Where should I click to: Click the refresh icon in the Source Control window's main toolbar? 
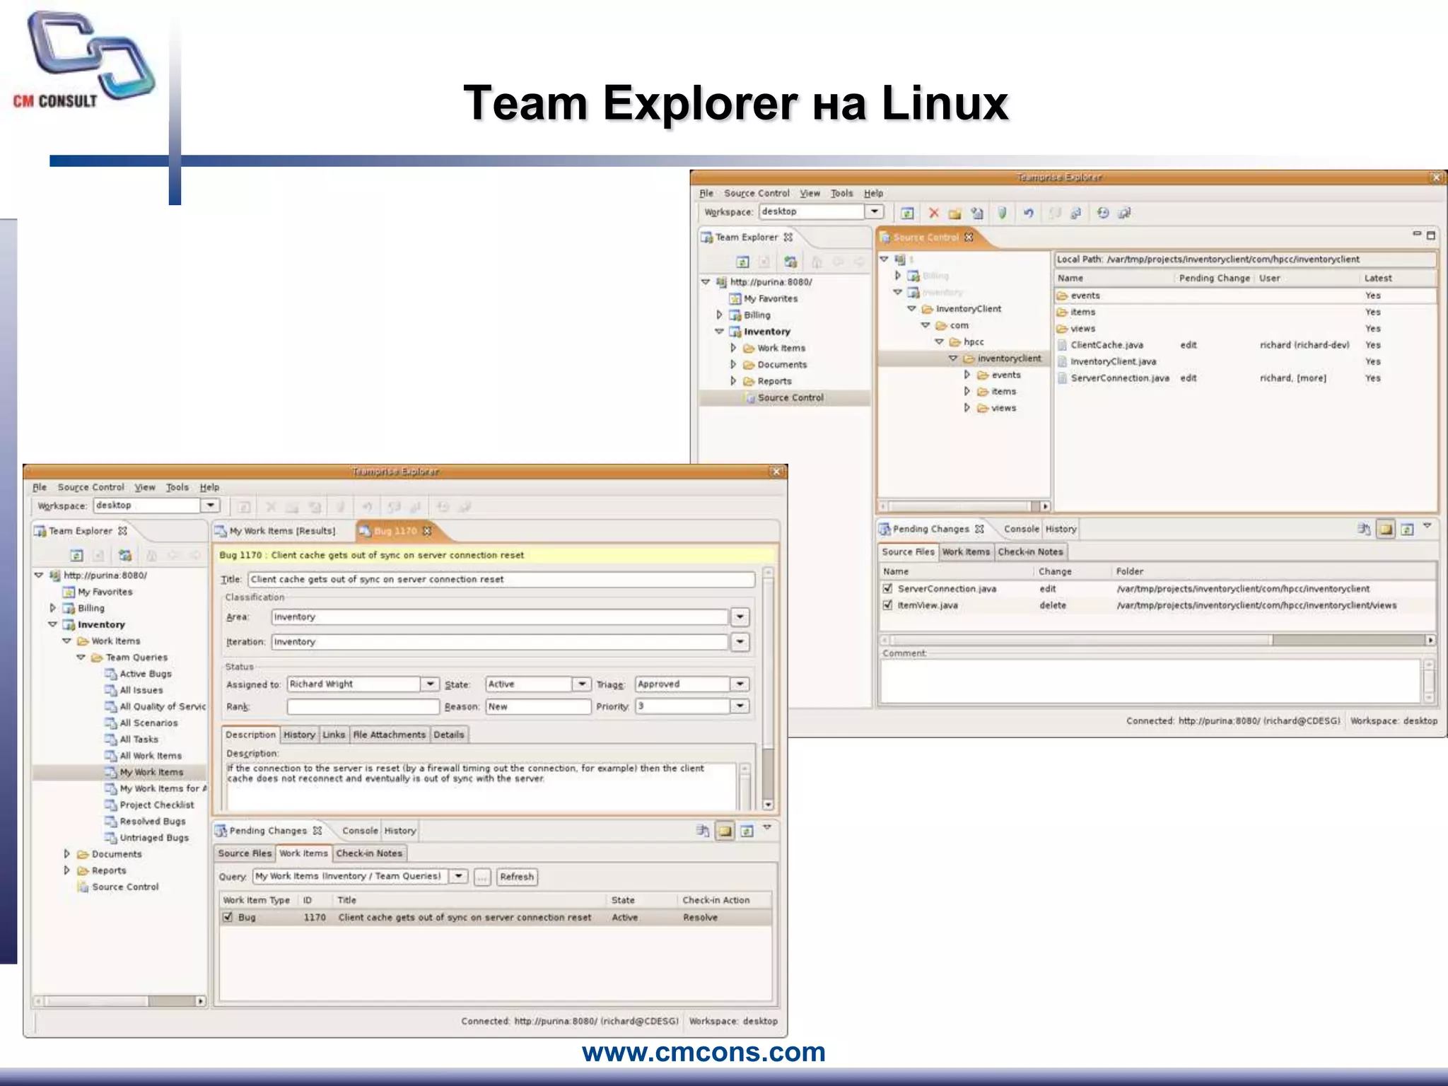click(x=908, y=213)
